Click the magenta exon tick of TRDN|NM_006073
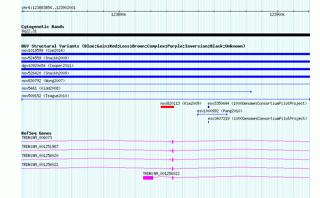Image resolution: width=320 pixels, height=198 pixels. pos(173,142)
